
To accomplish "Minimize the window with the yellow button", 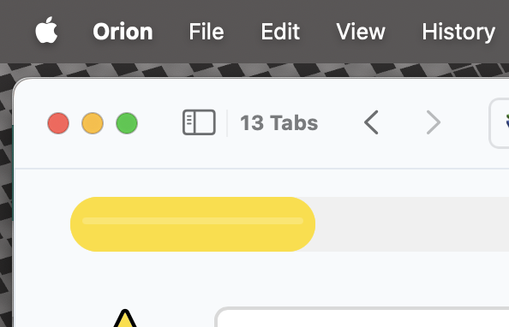I will point(93,123).
